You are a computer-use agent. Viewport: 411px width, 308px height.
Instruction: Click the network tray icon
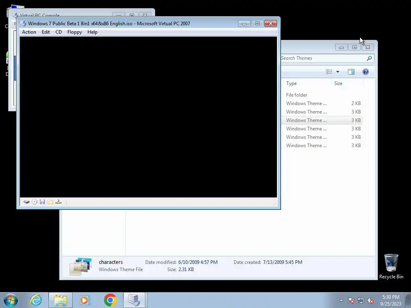point(361,301)
